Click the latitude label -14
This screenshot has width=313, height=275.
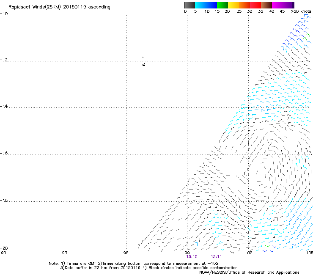(x=4, y=106)
